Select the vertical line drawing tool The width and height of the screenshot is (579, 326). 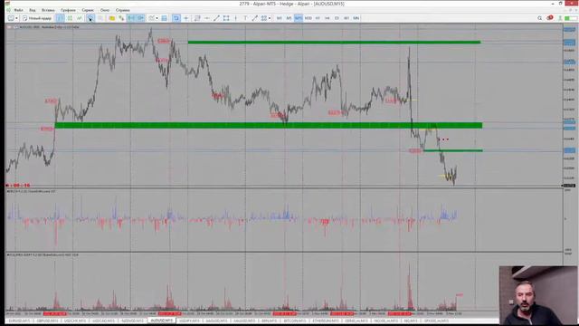tap(235, 18)
